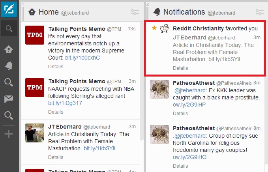Screen dimensions: 268x172
Task: Select the sidebar search icon above the envelope
Action: tap(9, 82)
